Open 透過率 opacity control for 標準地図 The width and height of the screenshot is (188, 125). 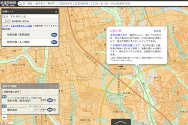[43, 109]
